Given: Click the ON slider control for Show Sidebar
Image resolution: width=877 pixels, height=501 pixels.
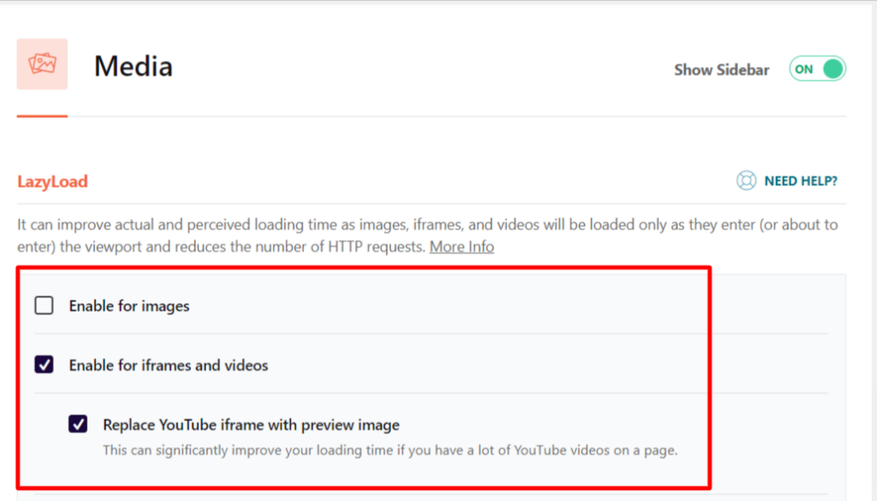Looking at the screenshot, I should pos(816,69).
